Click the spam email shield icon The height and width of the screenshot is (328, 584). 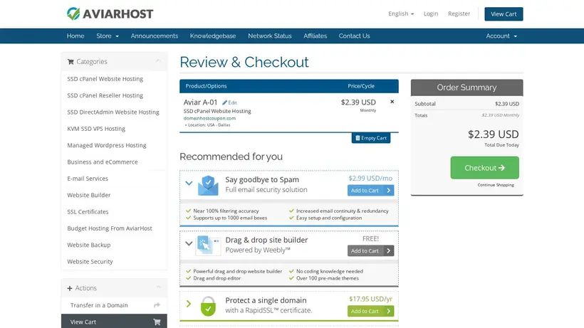[208, 185]
